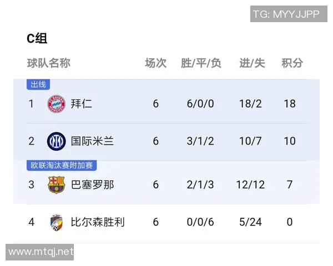Click Inter's 3/1/2 record cell
333x266 pixels.
pos(200,141)
